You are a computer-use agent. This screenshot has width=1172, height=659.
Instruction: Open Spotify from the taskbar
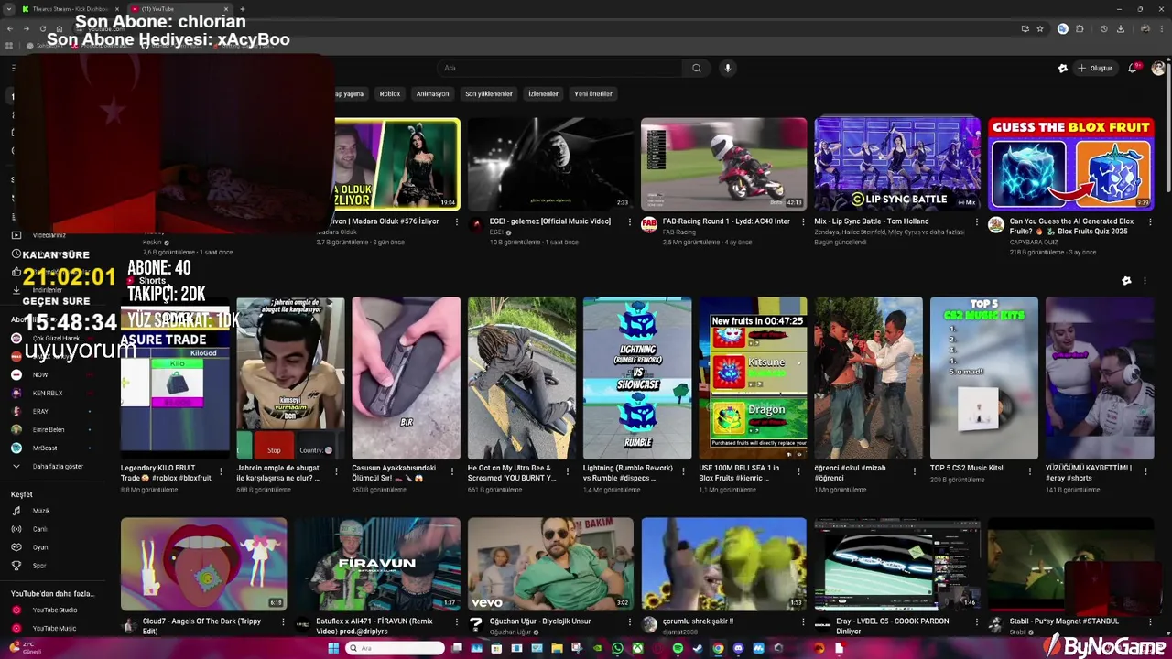point(678,648)
